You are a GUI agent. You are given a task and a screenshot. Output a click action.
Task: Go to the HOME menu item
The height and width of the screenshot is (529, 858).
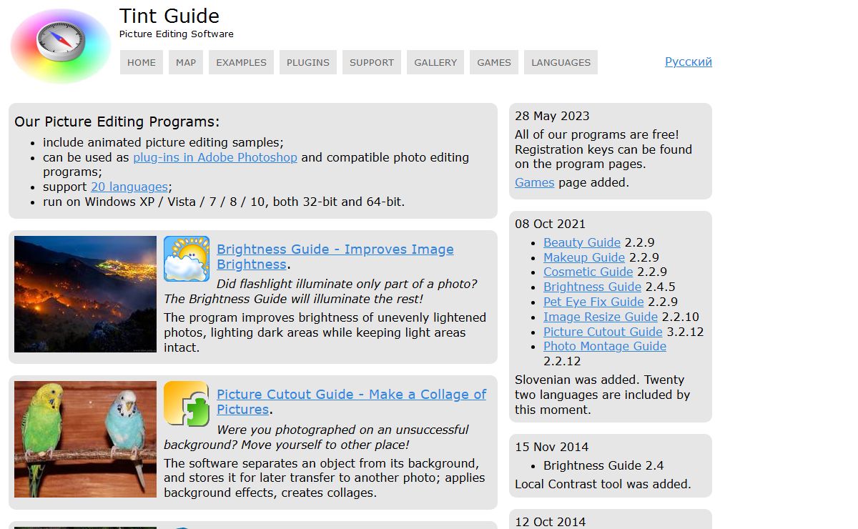(142, 62)
